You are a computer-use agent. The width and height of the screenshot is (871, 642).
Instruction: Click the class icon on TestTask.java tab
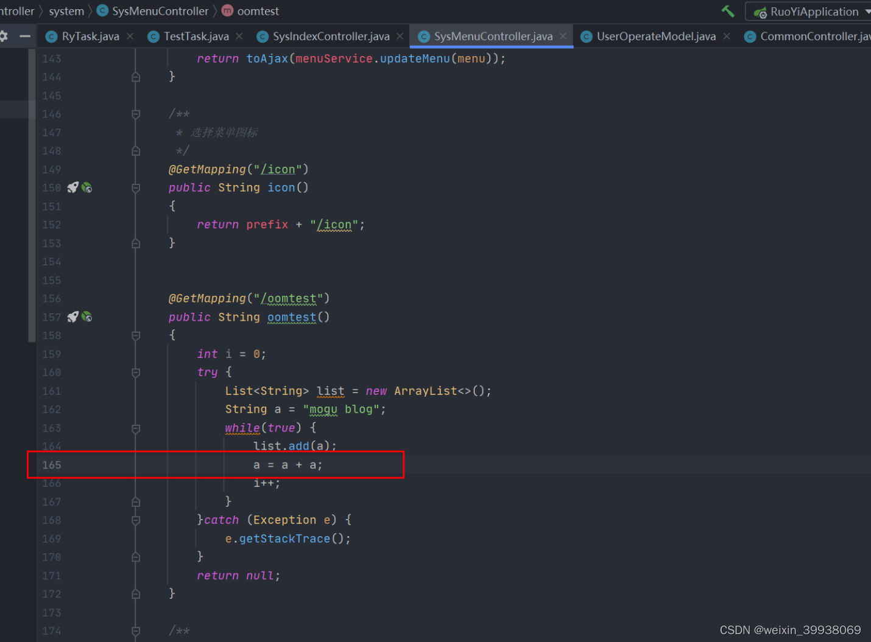coord(153,37)
